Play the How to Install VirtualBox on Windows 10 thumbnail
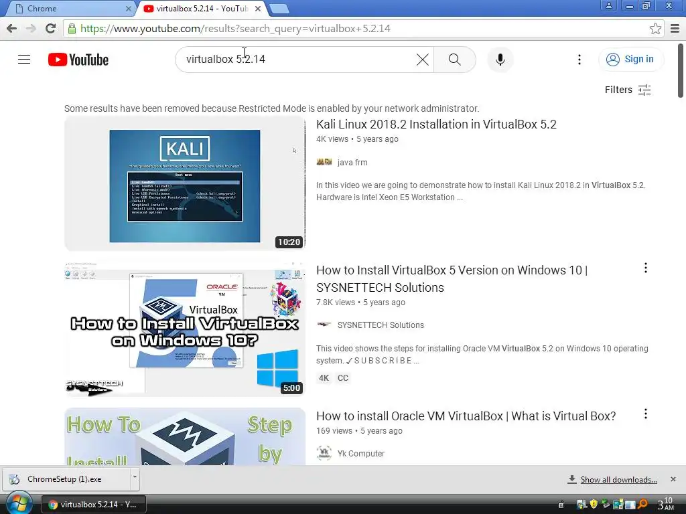 click(x=185, y=329)
